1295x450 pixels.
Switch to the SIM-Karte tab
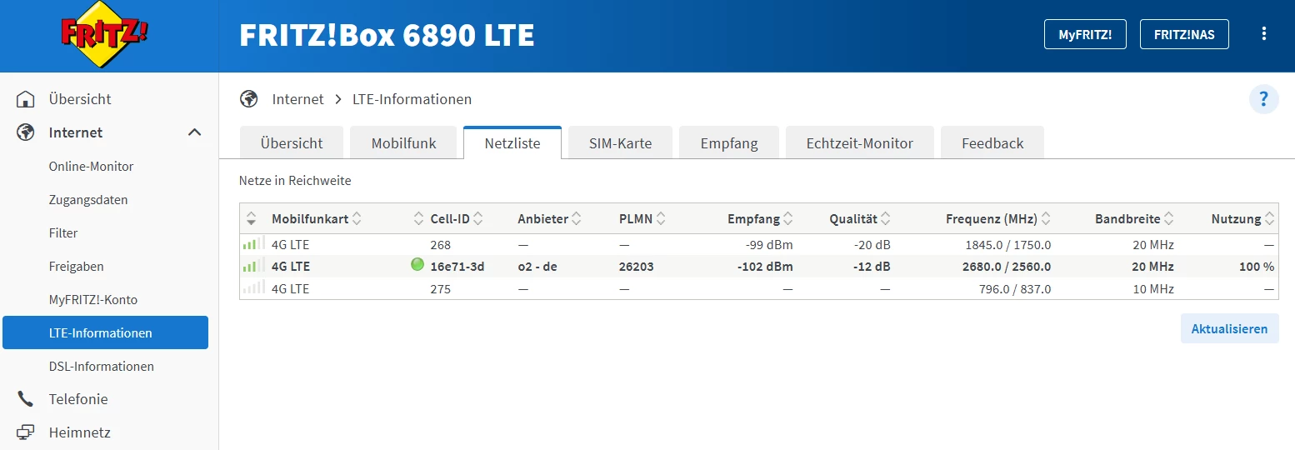click(620, 142)
